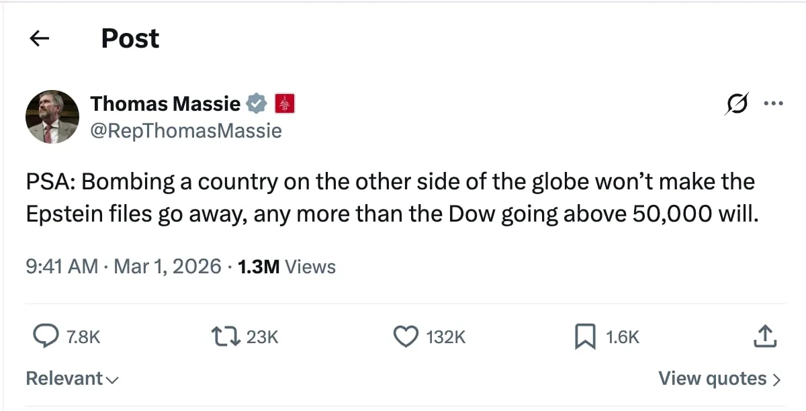Screen dimensions: 806x411
Task: Click the 132K likes count
Action: 446,336
